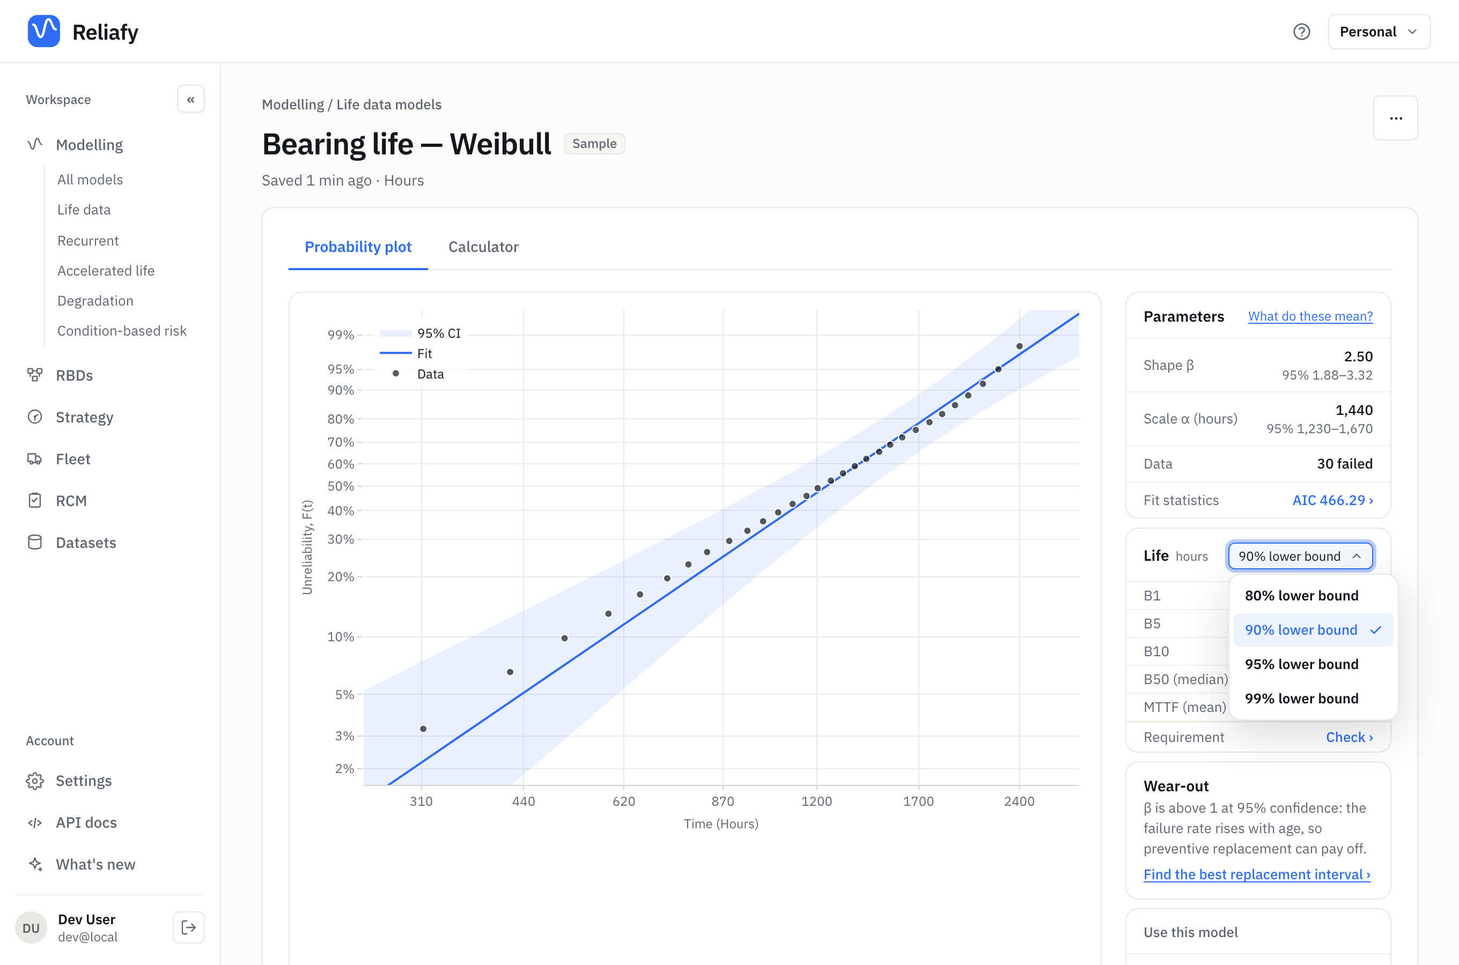
Task: Open Life data in sidebar
Action: click(84, 209)
